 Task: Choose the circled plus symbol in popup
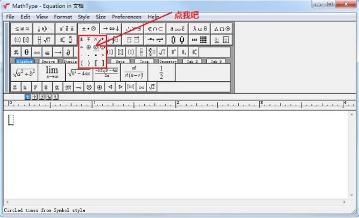[89, 47]
